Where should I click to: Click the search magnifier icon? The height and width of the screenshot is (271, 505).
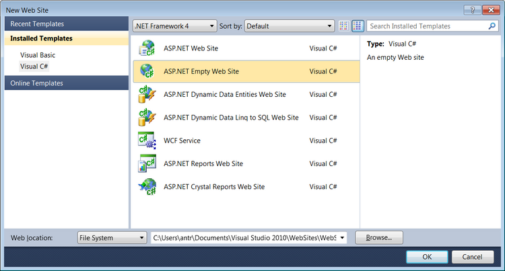[492, 26]
